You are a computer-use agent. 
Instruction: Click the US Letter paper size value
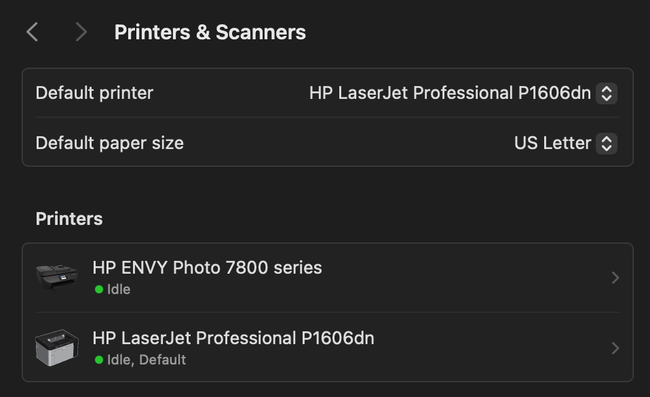point(552,143)
